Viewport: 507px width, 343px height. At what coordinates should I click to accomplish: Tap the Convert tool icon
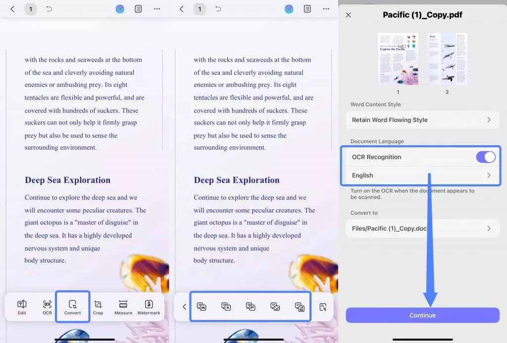(x=73, y=307)
